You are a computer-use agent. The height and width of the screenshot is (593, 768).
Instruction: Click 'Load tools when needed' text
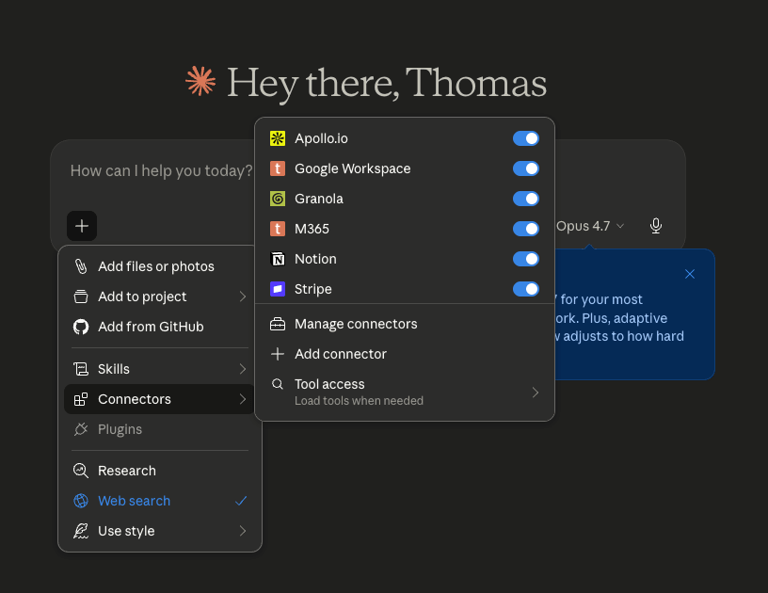pyautogui.click(x=359, y=401)
